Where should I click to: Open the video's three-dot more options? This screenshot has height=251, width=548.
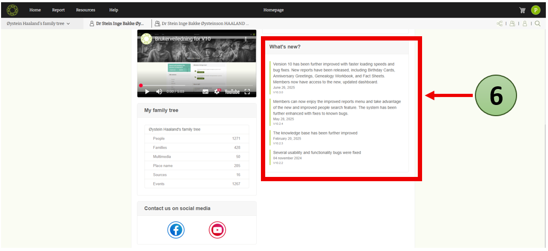[246, 39]
